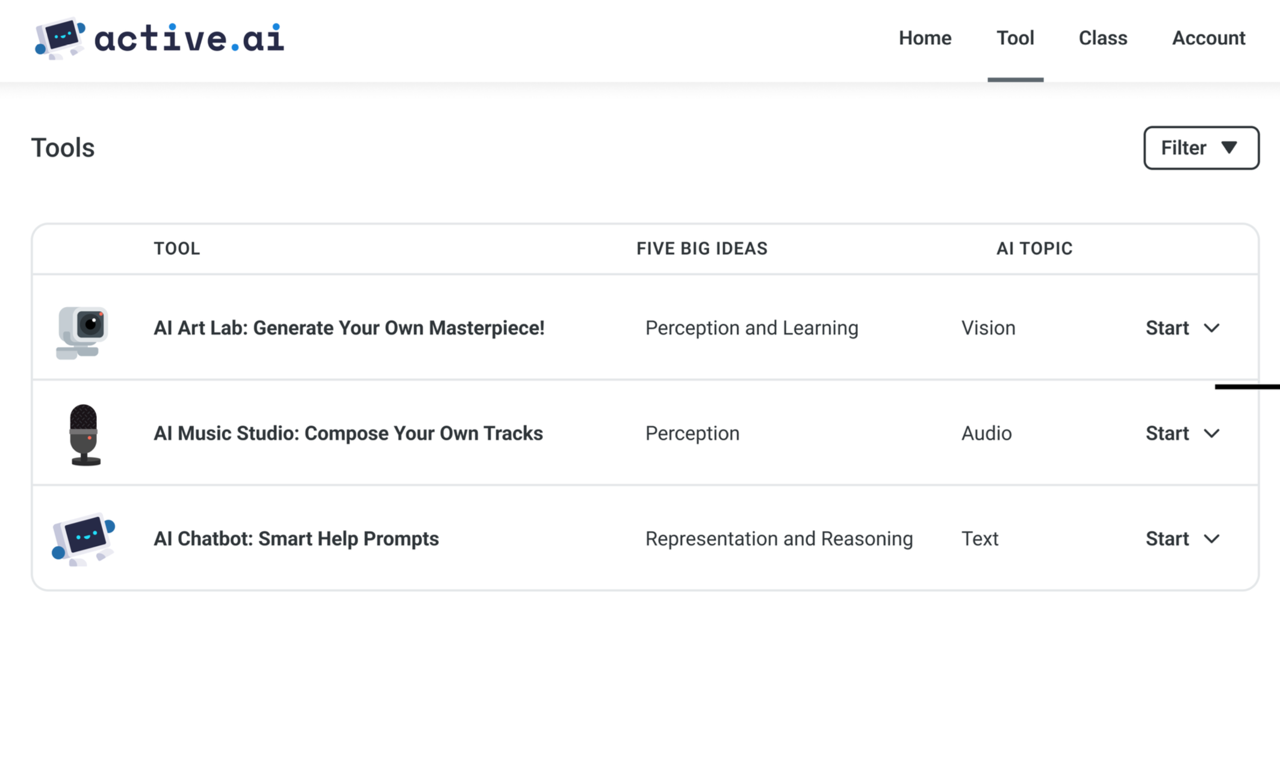Open the Class navigation item

(1102, 38)
